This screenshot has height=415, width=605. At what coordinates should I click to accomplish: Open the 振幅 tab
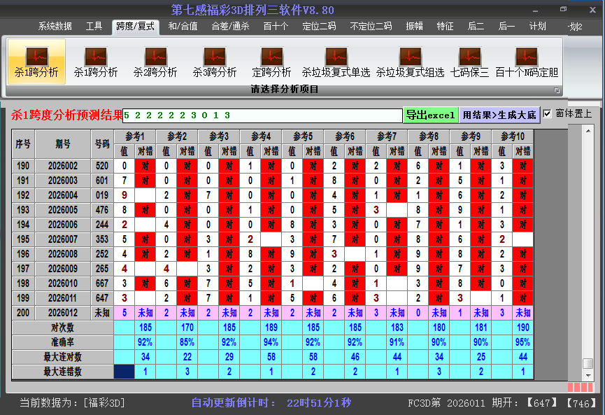415,27
